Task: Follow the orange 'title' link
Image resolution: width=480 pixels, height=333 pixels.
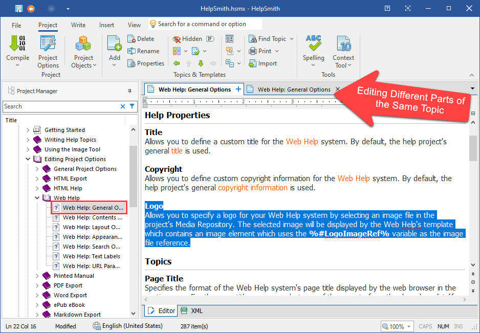Action: (x=177, y=150)
